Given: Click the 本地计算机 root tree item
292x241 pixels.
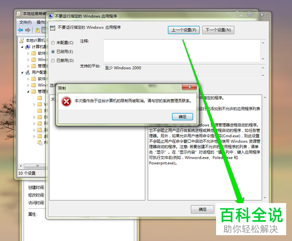Looking at the screenshot, I should pyautogui.click(x=36, y=40).
